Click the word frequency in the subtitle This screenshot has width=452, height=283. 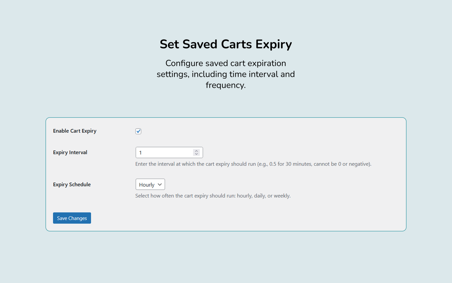point(225,85)
